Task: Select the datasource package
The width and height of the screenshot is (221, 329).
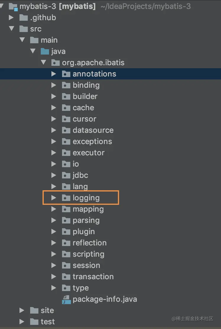Action: click(93, 130)
